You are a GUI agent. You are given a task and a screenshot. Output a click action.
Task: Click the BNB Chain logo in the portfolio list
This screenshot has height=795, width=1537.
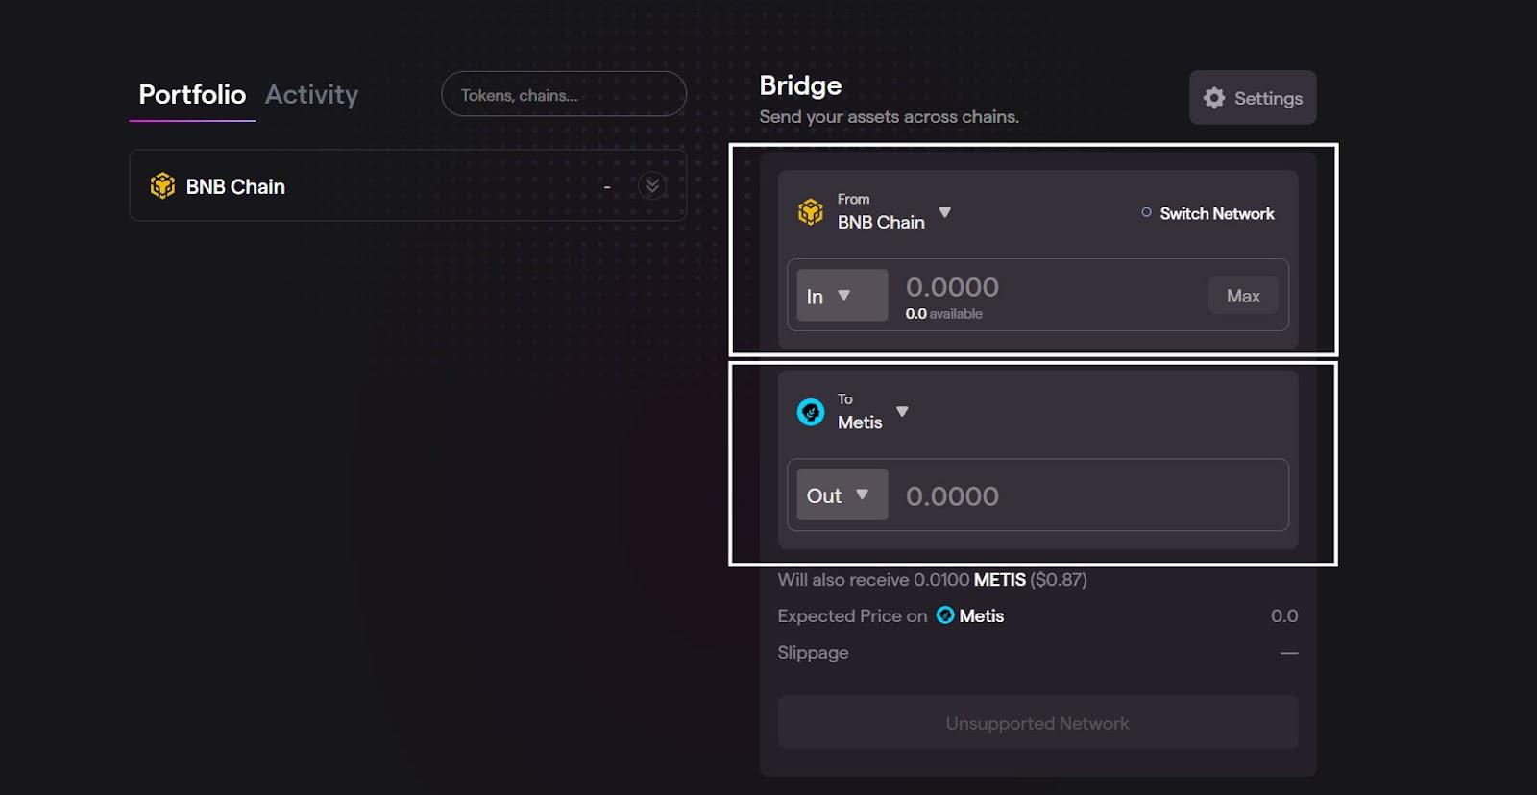pyautogui.click(x=163, y=185)
